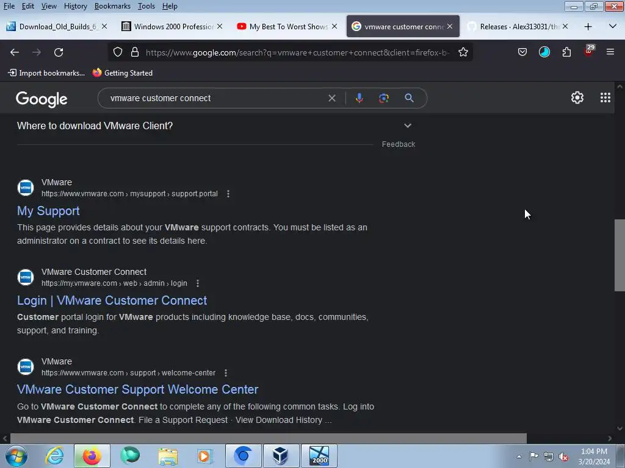Open Google quick settings gear
Screen dimensions: 625x468
coord(577,97)
